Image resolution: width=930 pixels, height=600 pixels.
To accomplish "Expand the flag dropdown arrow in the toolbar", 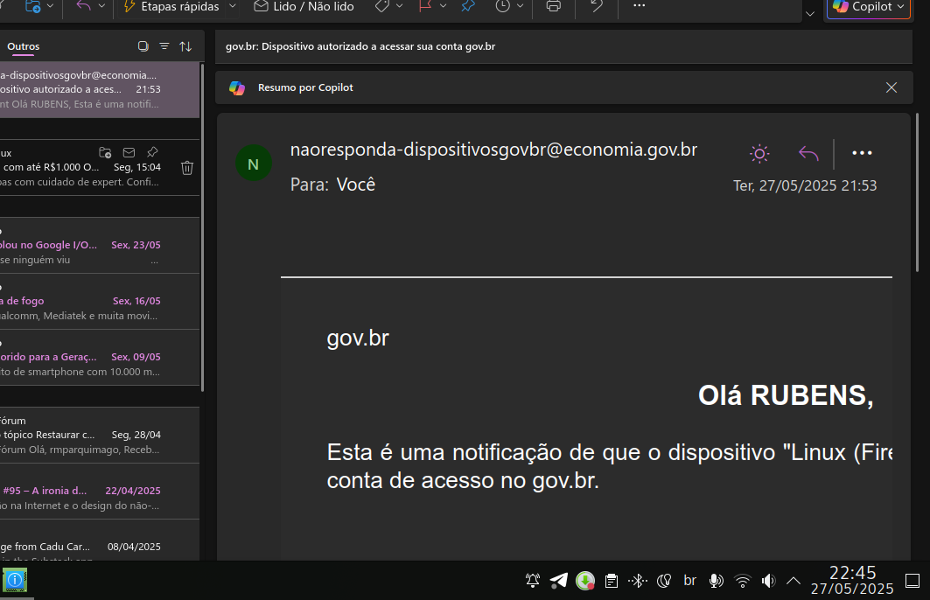I will point(443,6).
